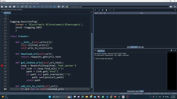Open the Projects menu
Image resolution: width=177 pixels, height=99 pixels.
(x=27, y=4)
